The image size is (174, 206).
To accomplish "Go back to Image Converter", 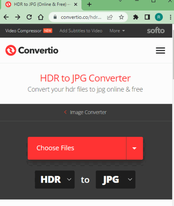I will [x=85, y=112].
